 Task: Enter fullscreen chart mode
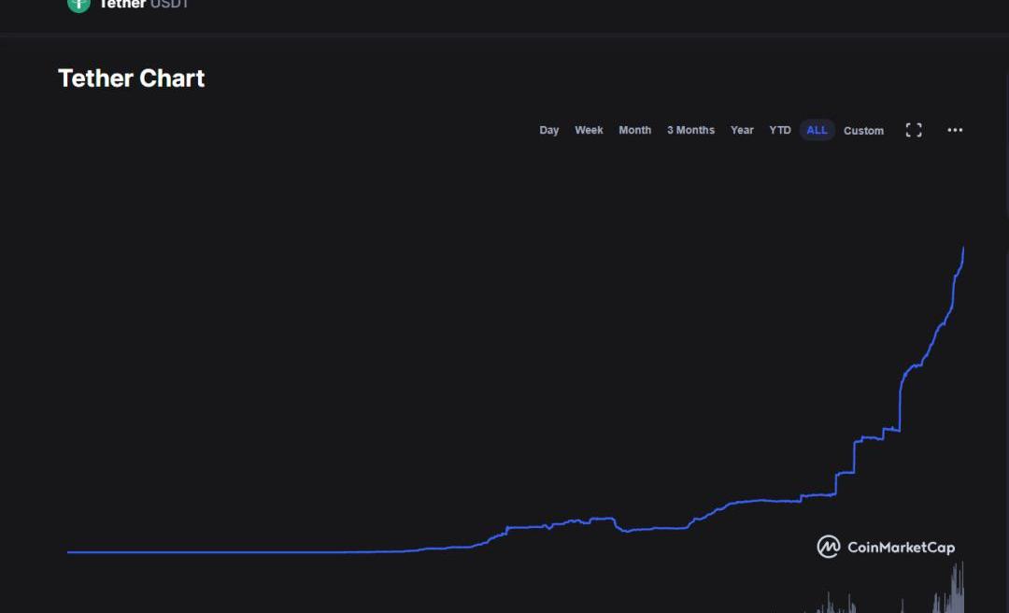[914, 130]
